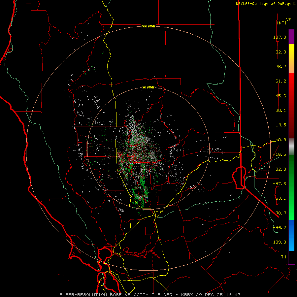Pick the dark TH segment of the color bar
297x297 pixels.
[x=291, y=257]
